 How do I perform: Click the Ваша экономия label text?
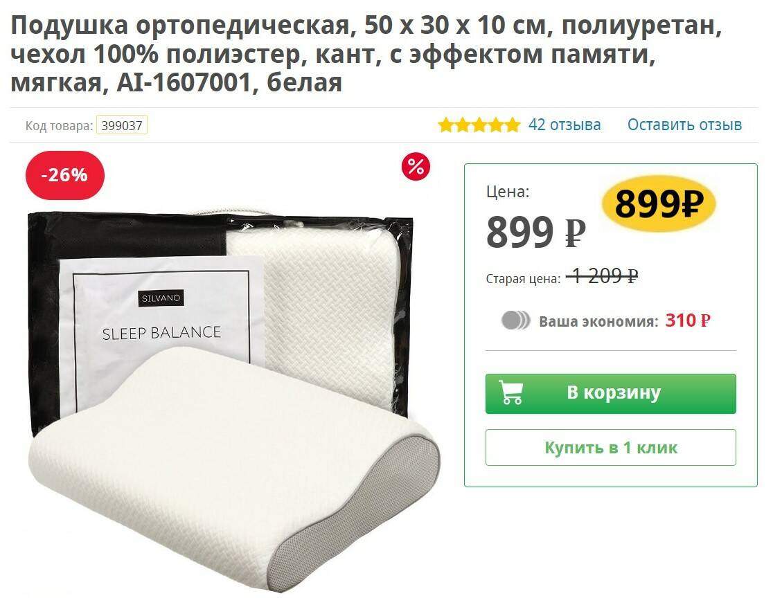(x=598, y=322)
